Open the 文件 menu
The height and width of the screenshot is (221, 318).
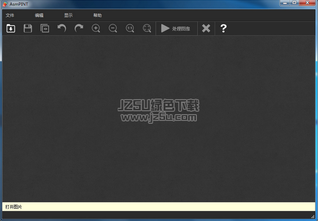pyautogui.click(x=10, y=15)
